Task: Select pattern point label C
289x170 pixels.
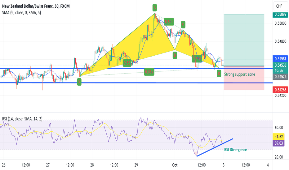Action: point(183,24)
